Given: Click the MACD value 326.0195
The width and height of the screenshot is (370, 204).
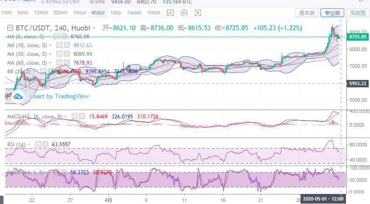Looking at the screenshot, I should tap(122, 117).
